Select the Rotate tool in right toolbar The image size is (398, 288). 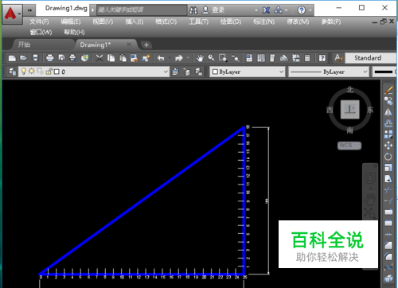388,157
